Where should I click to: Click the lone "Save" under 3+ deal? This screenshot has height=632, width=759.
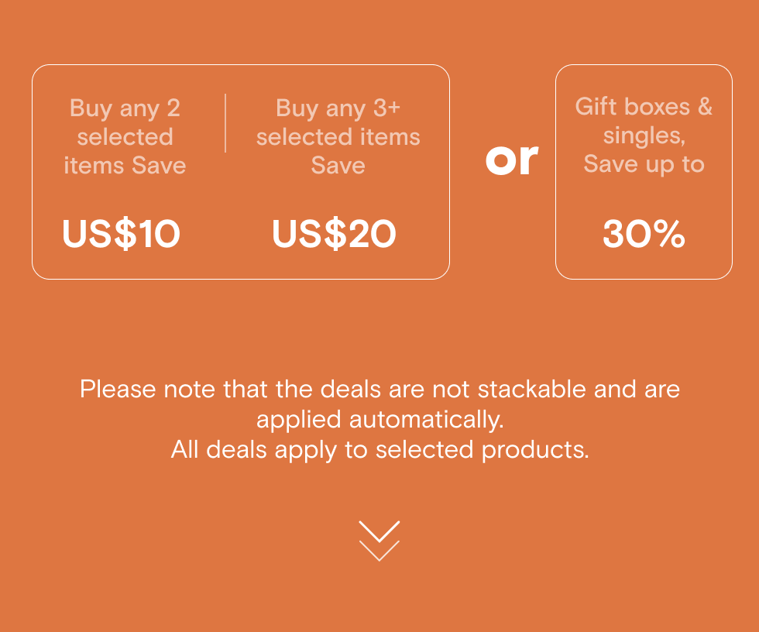[338, 165]
